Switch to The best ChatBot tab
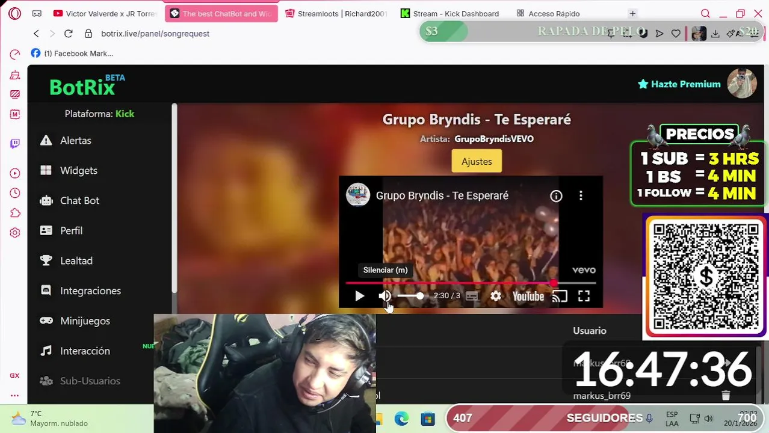This screenshot has height=433, width=769. point(221,13)
